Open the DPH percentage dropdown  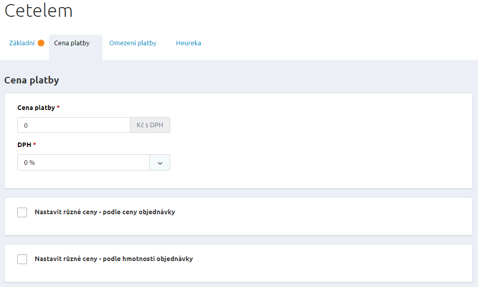[94, 162]
